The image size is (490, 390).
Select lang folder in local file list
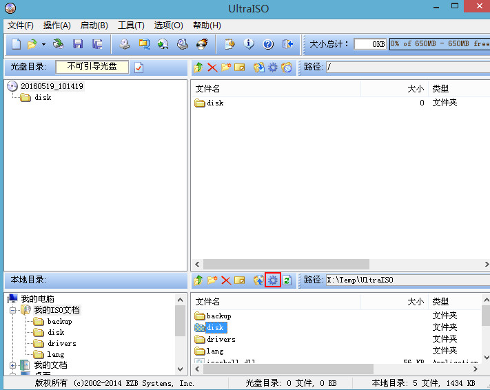point(215,351)
